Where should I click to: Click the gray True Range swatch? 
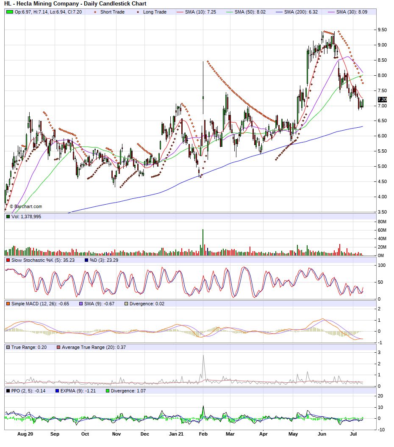pyautogui.click(x=8, y=348)
